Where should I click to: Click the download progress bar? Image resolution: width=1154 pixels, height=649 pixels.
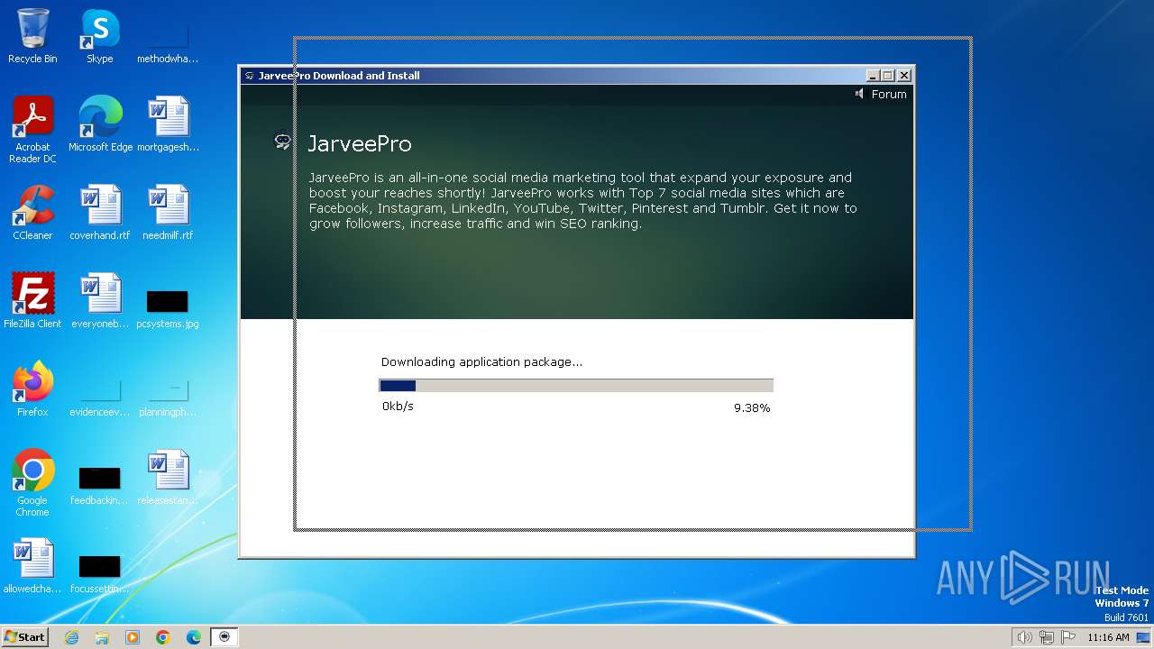(x=576, y=386)
